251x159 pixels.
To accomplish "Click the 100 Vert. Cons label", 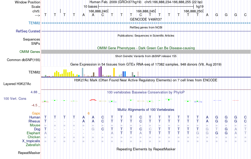I will pyautogui.click(x=15, y=98).
